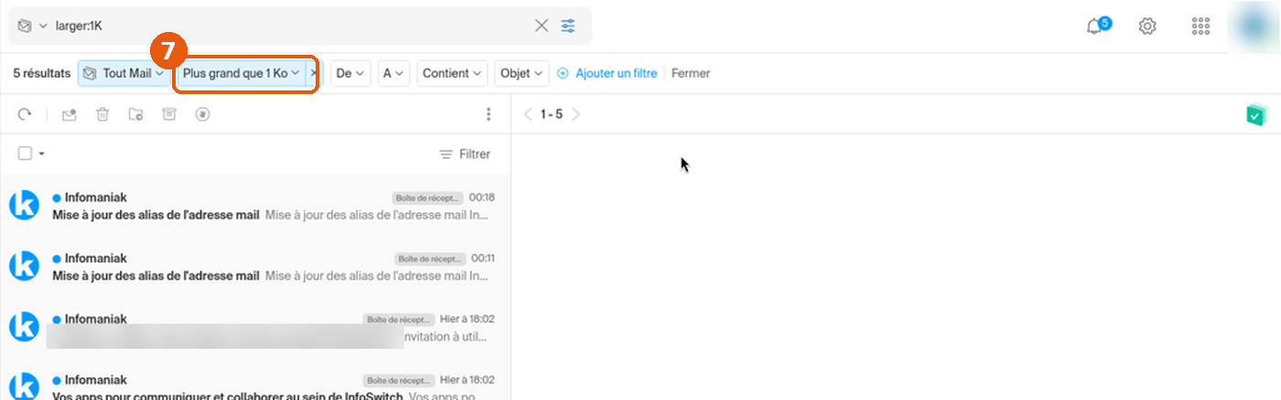This screenshot has width=1281, height=400.
Task: Click the trash delete icon
Action: point(102,114)
